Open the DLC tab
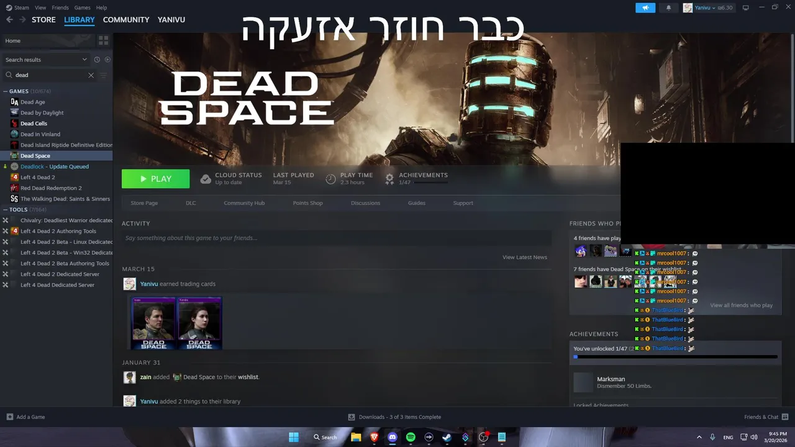The image size is (795, 447). point(191,203)
